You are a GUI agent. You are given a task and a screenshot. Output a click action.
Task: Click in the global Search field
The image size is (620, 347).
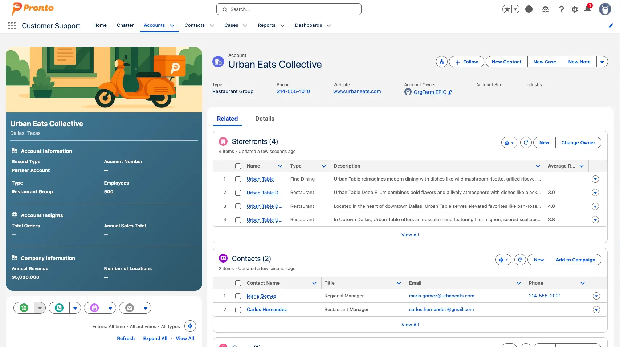point(289,9)
